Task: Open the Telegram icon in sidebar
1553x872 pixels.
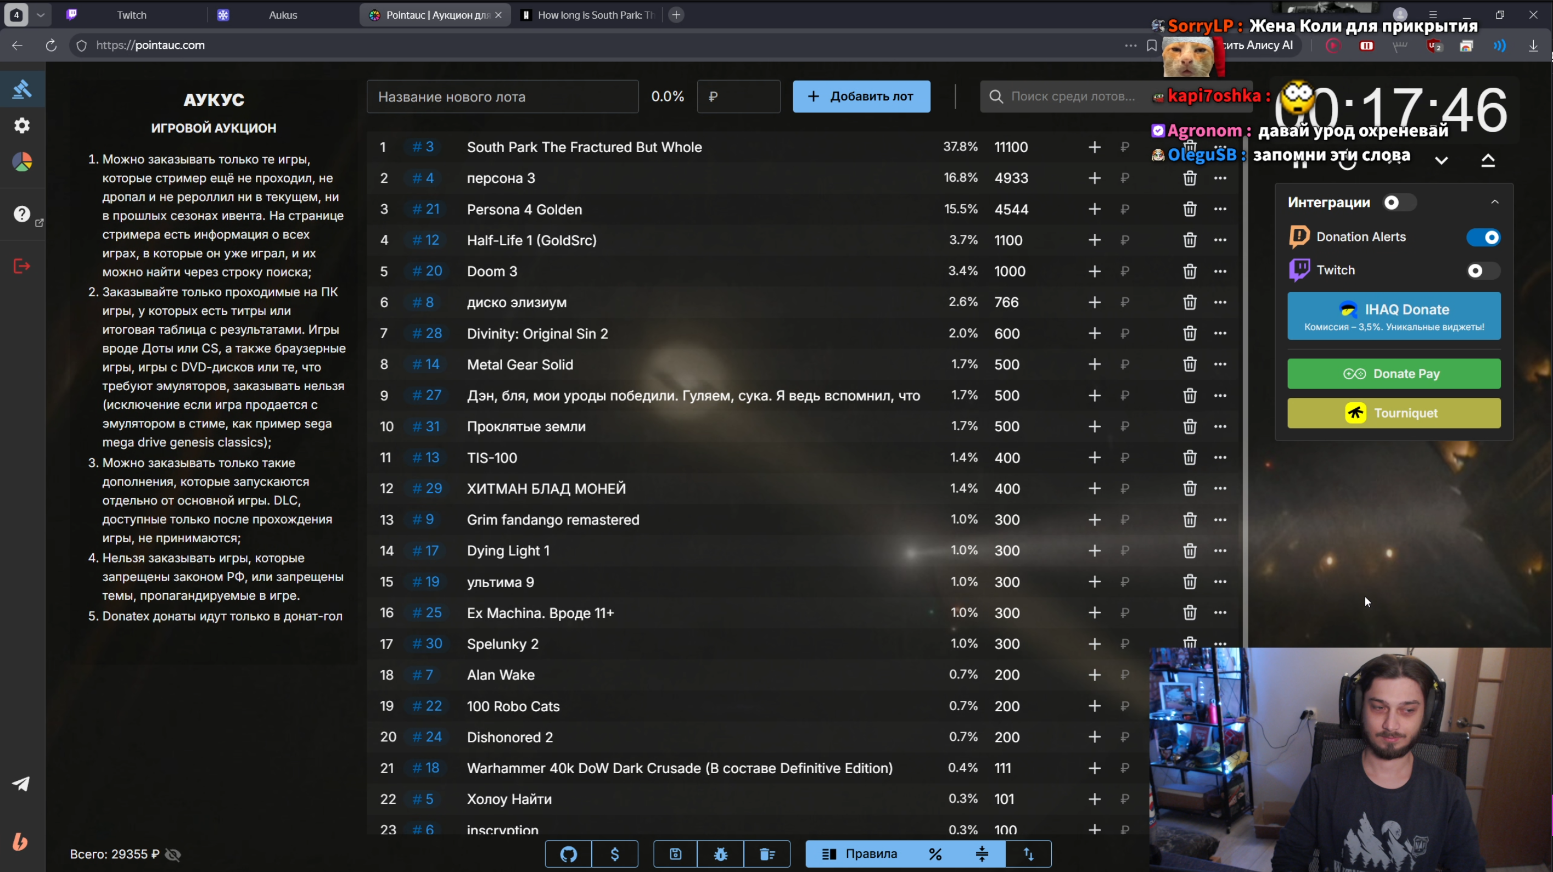Action: click(21, 784)
